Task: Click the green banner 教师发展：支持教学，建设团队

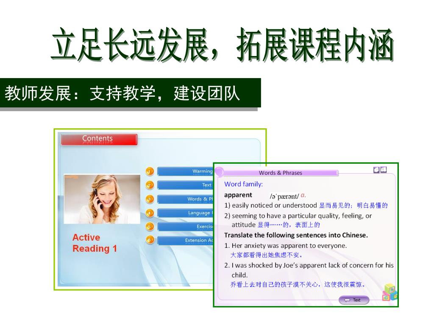Action: 131,93
